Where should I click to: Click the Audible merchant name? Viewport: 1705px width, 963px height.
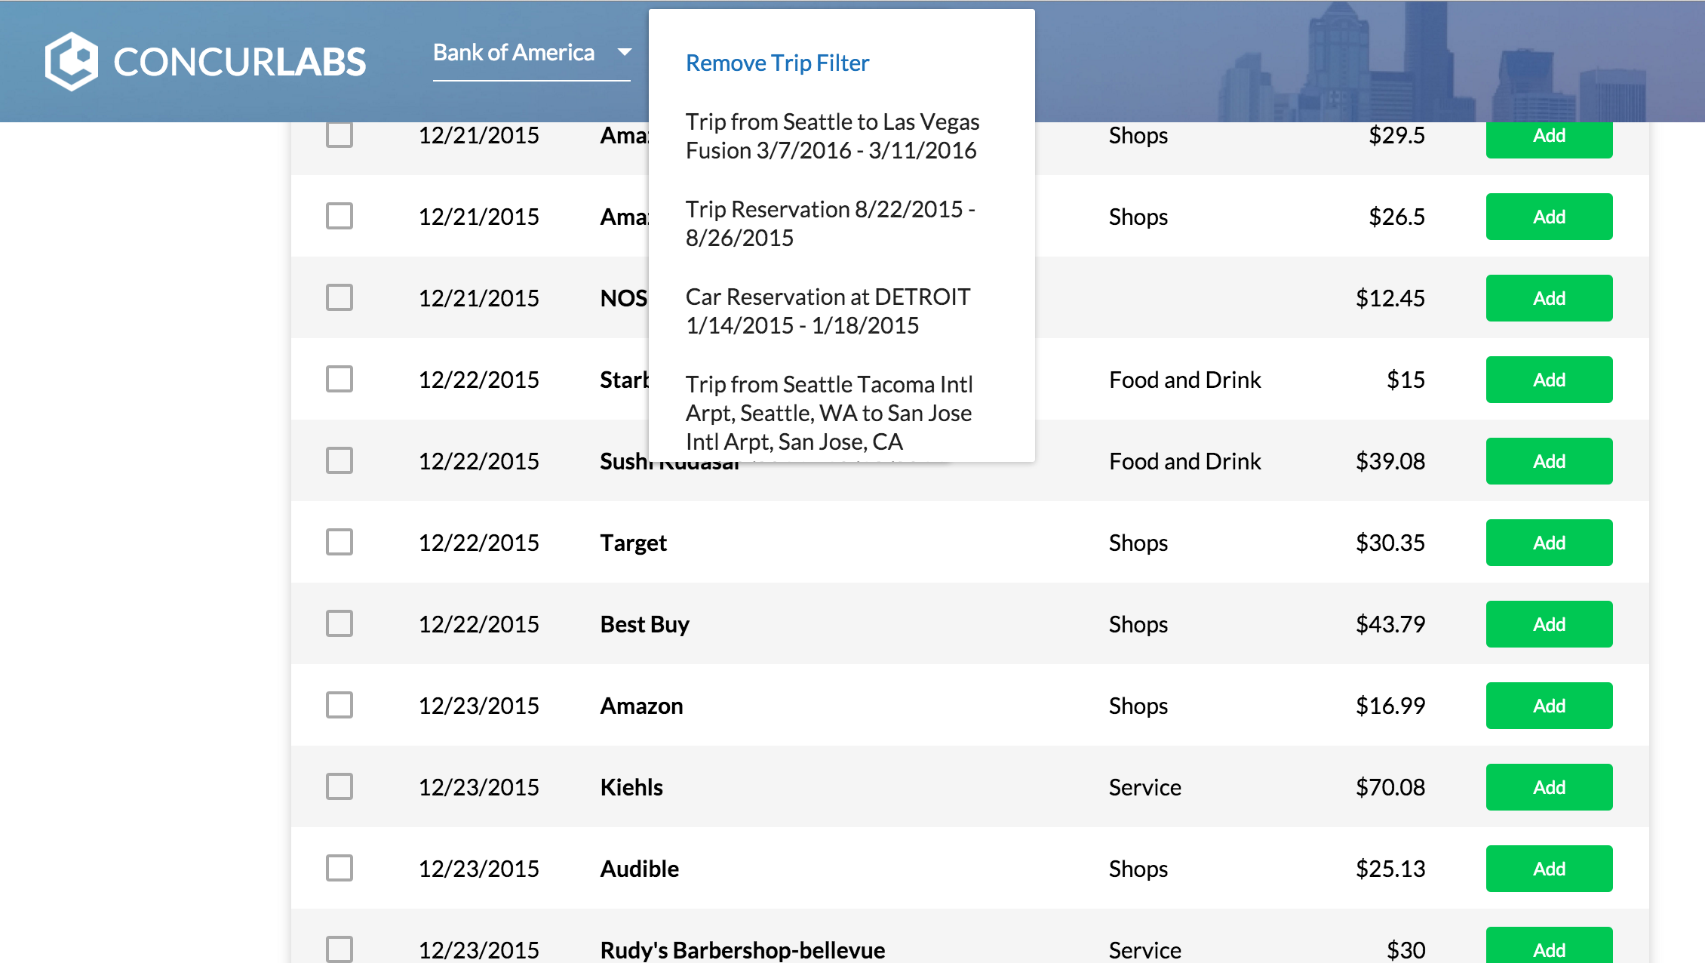point(640,869)
